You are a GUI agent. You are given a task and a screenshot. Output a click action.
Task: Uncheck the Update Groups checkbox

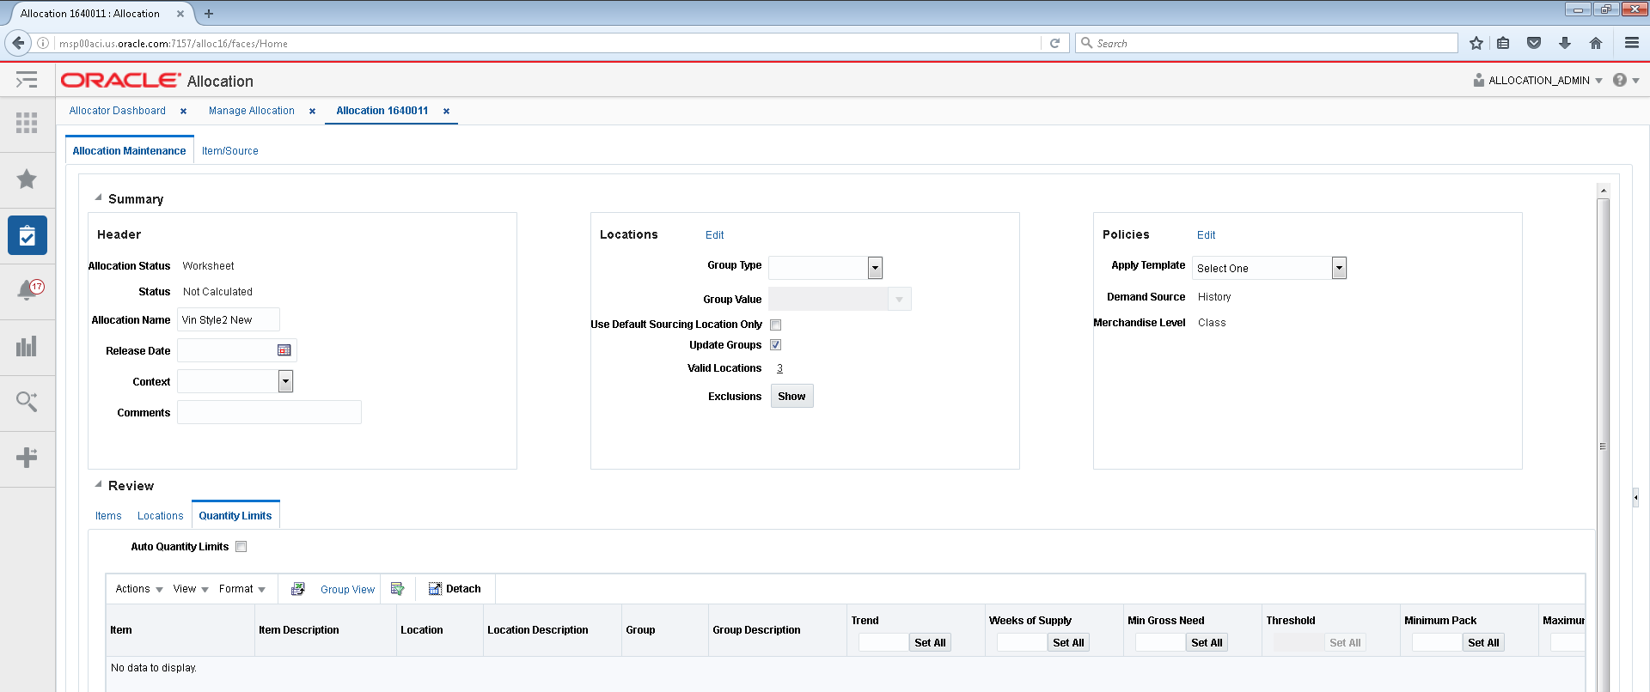tap(776, 345)
